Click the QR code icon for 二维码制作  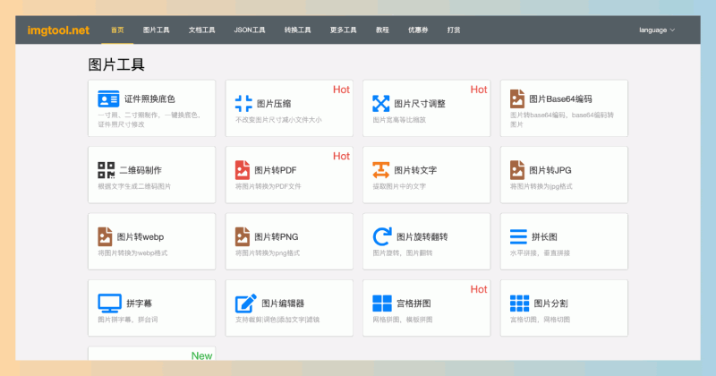(x=106, y=170)
